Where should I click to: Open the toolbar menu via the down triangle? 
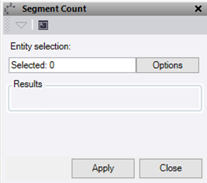[21, 25]
